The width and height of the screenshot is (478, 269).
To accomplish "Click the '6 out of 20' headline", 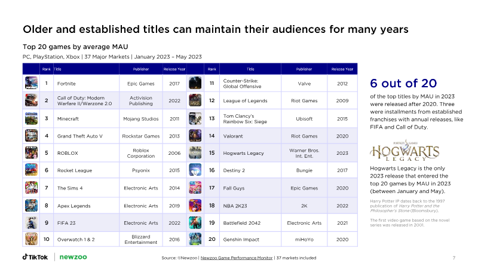I will (x=404, y=83).
